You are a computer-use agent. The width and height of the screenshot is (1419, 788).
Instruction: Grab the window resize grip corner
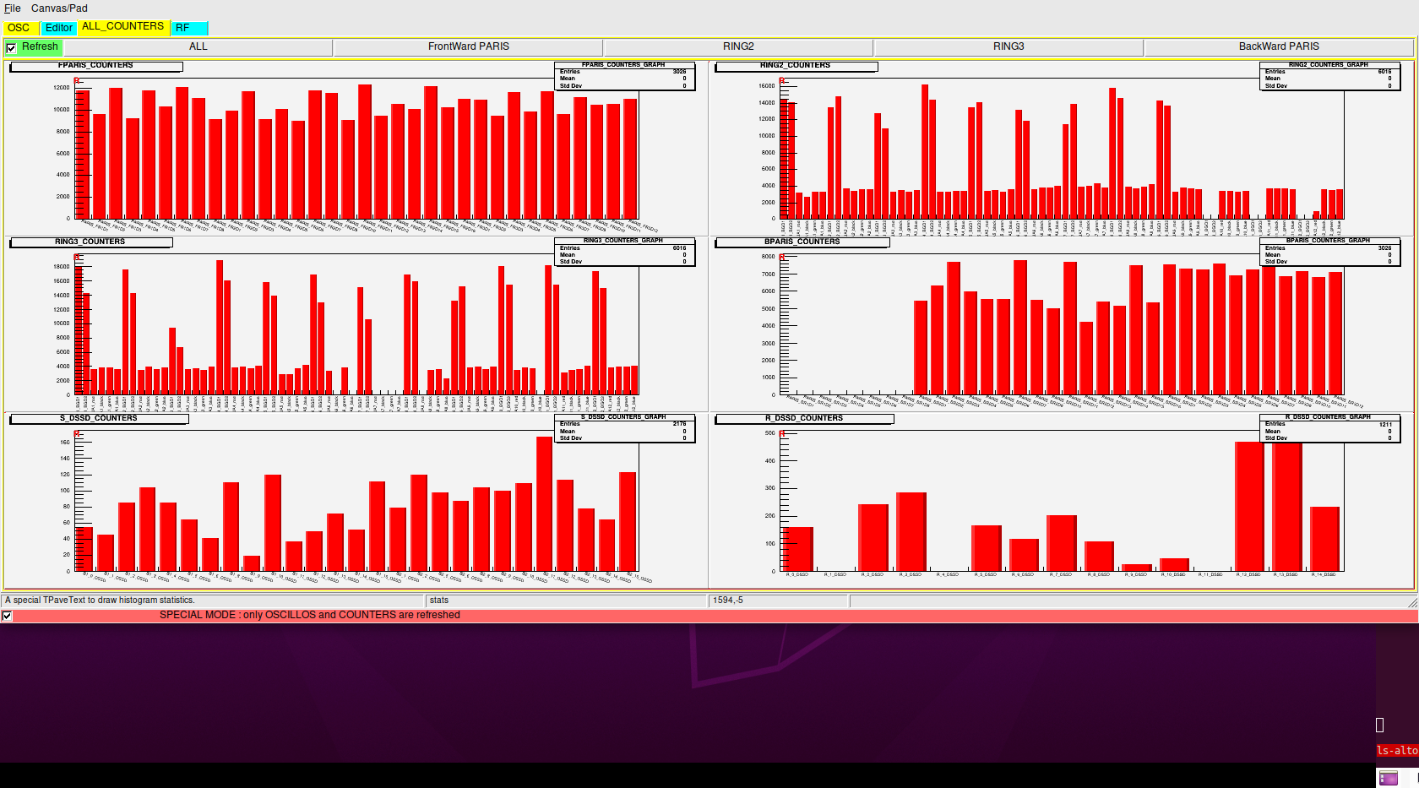pyautogui.click(x=1412, y=602)
